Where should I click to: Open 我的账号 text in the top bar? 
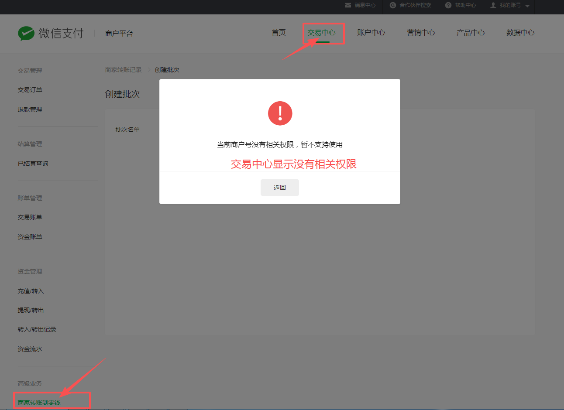coord(510,5)
